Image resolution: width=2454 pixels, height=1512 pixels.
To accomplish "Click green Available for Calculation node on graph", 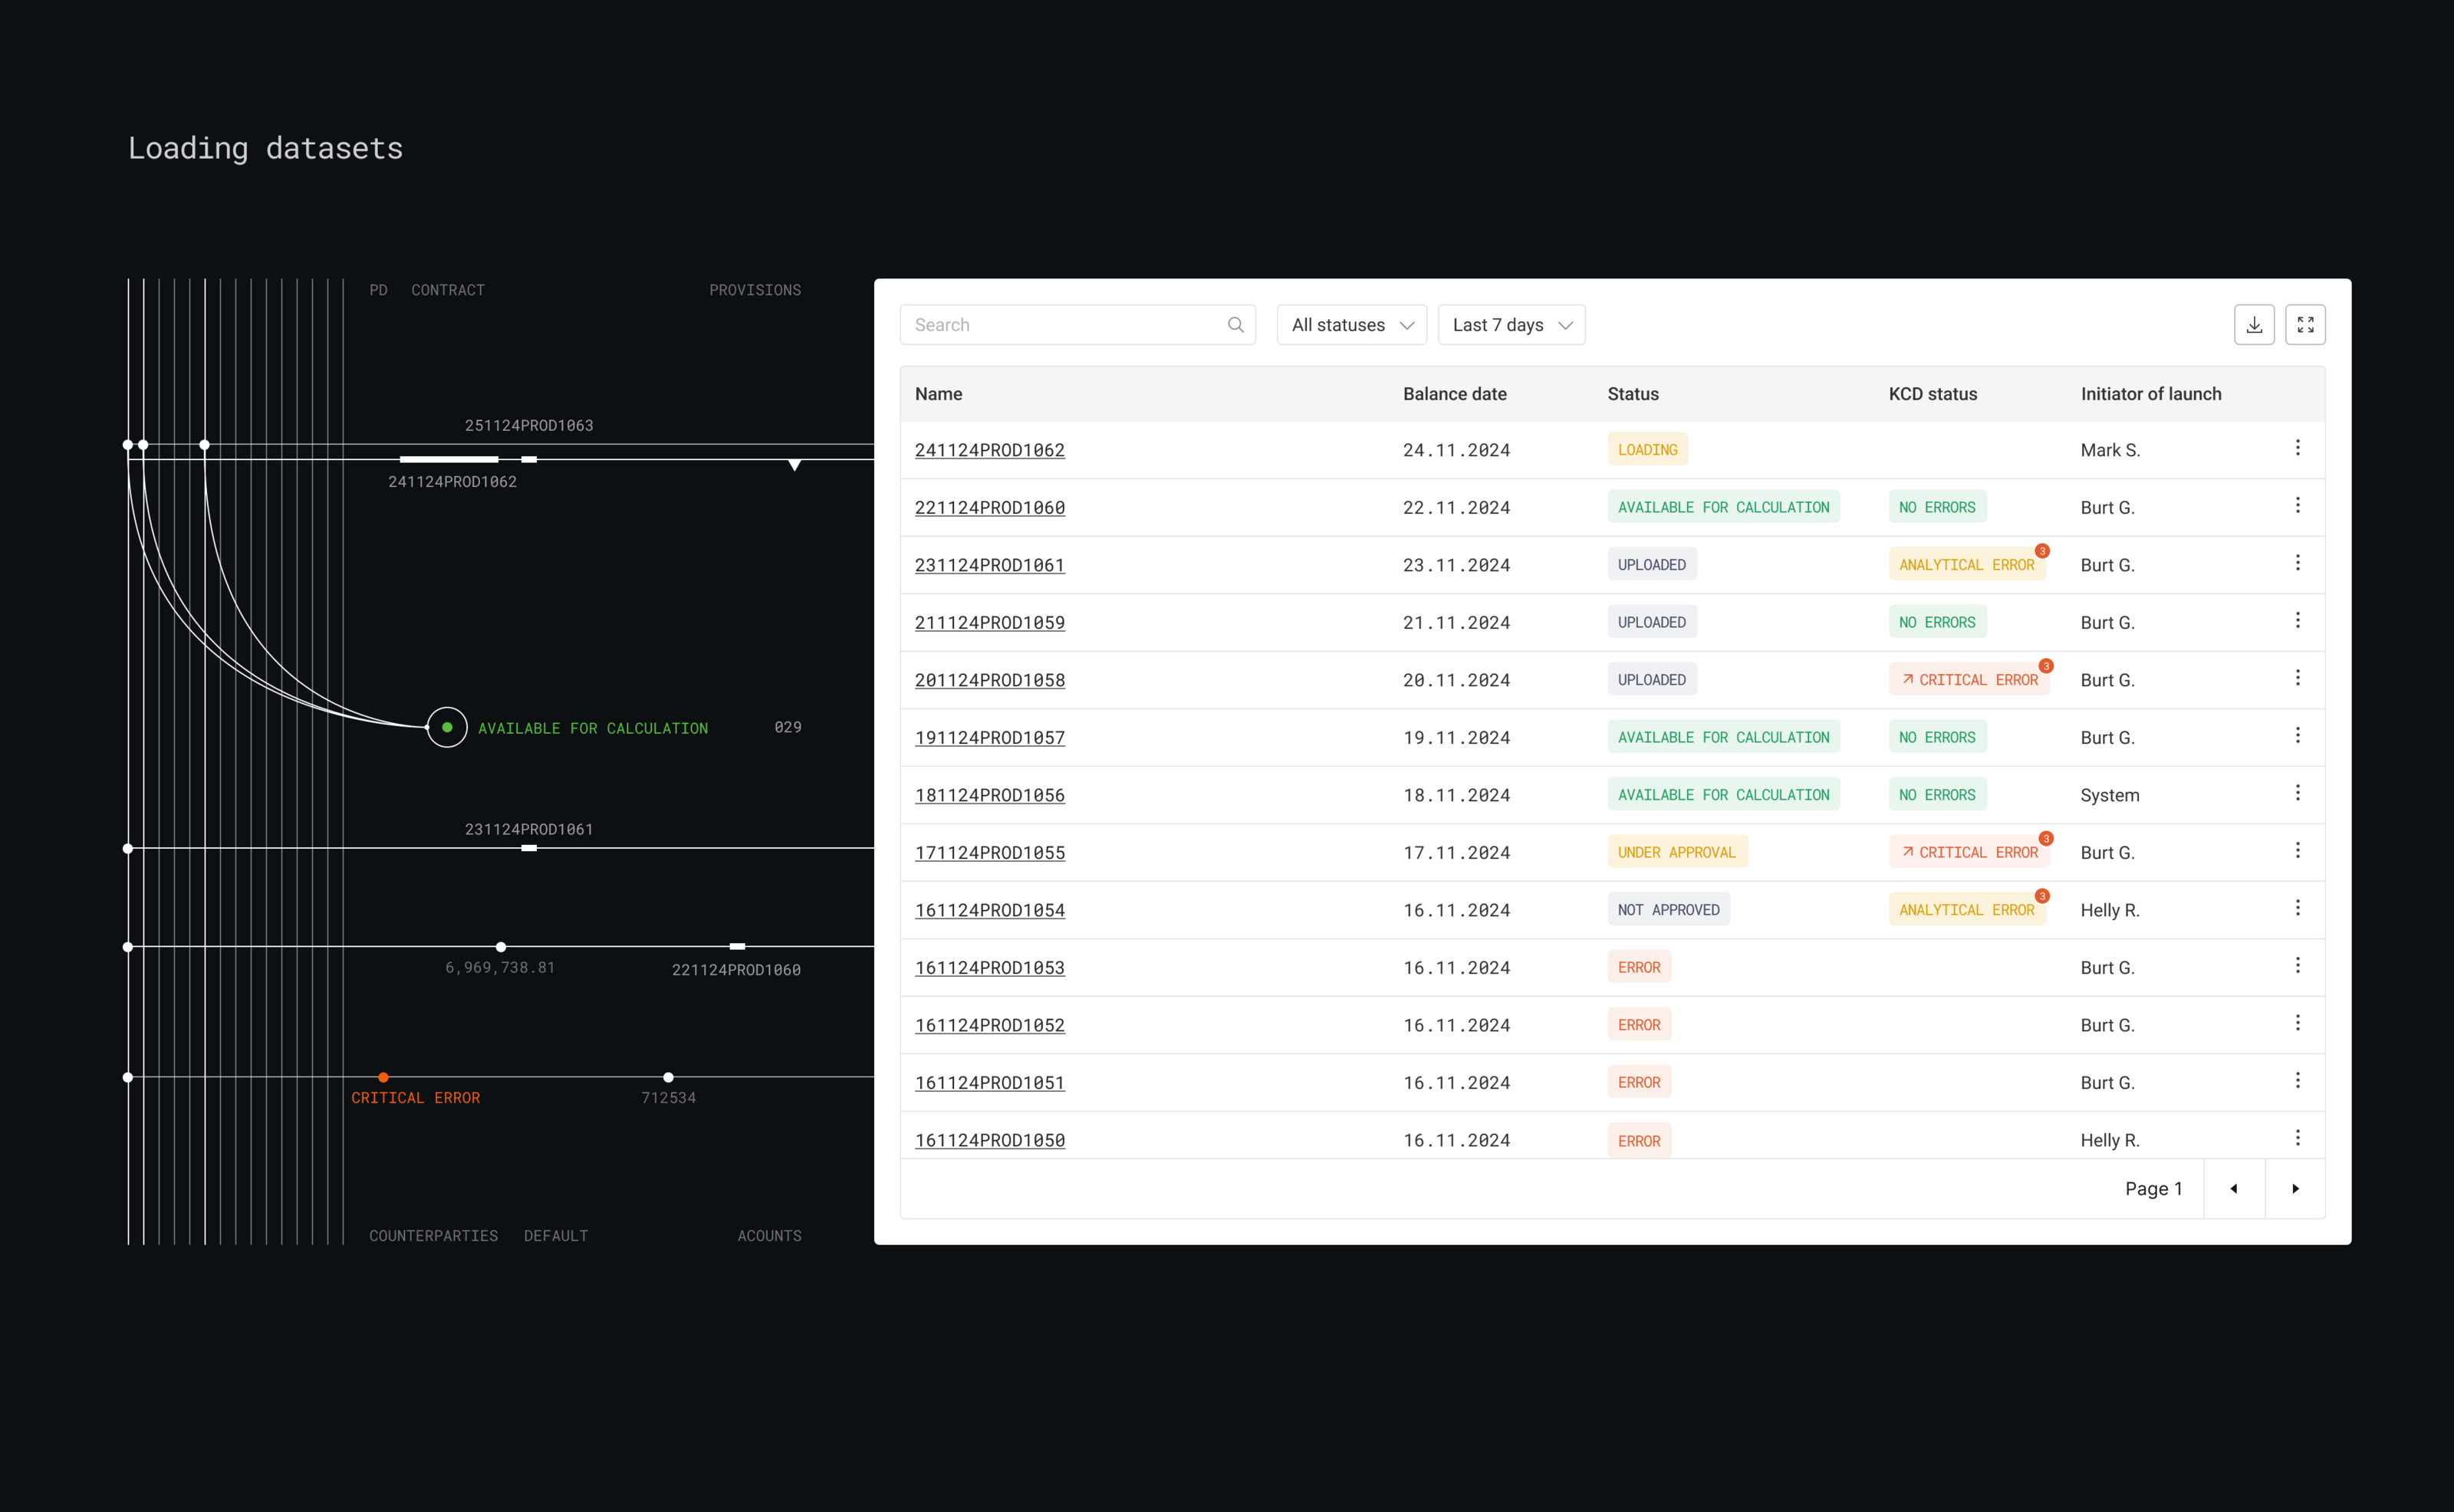I will 447,727.
